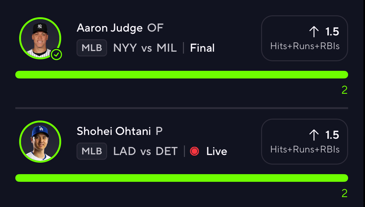Tap Shohei Ohtani's player avatar

click(40, 142)
